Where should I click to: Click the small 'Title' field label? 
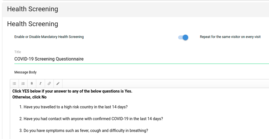[x=18, y=52]
